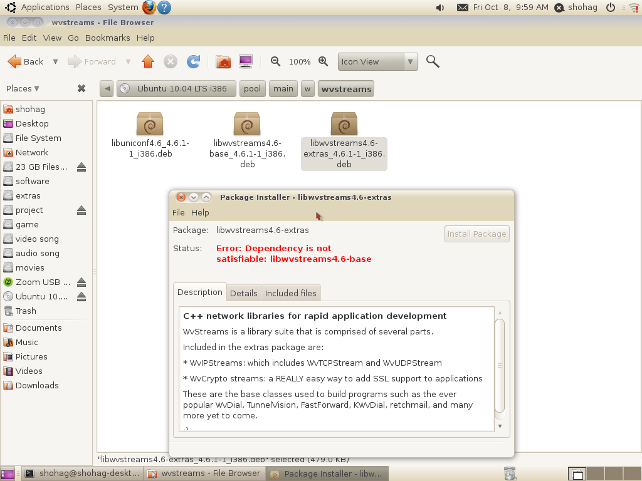Click the Install Package button
Viewport: 642px width, 481px height.
[477, 234]
